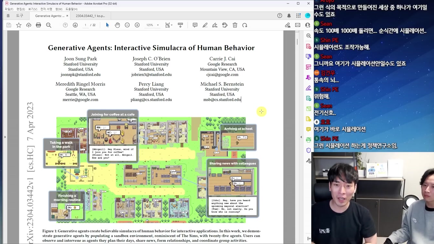Open the Sign pen tool
Screen dimensions: 434x244
(x=215, y=25)
